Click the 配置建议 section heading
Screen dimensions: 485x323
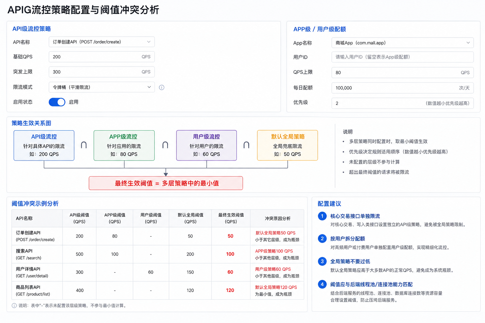(329, 203)
